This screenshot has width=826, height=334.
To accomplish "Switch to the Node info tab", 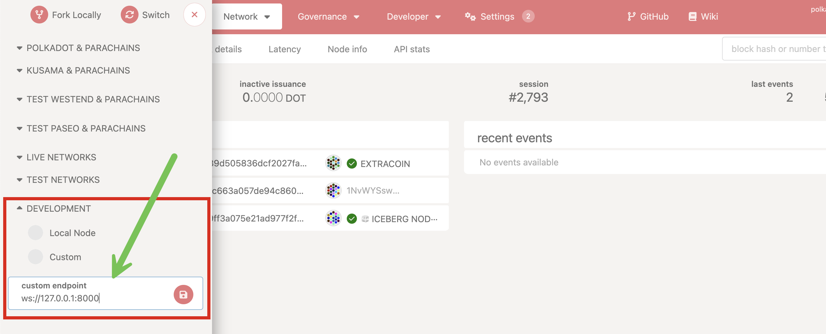I will point(347,49).
